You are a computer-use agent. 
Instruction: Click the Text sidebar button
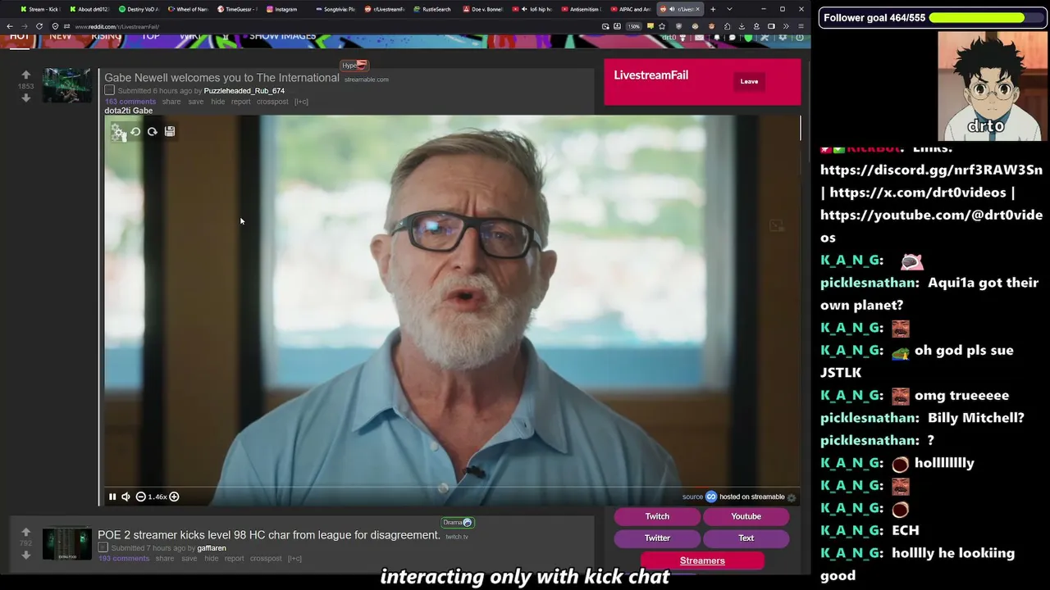click(x=746, y=538)
